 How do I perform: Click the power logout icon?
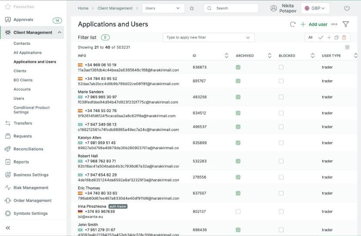(347, 8)
